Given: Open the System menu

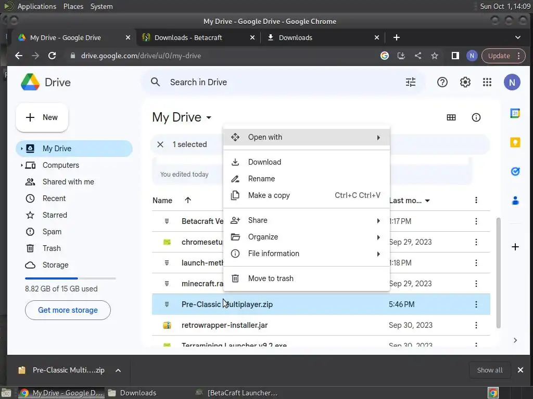Looking at the screenshot, I should (101, 6).
